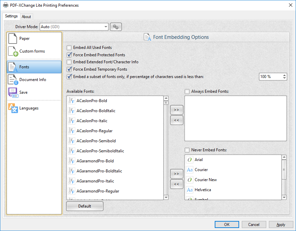The height and width of the screenshot is (231, 296).
Task: Select Document Info in the sidebar
Action: coord(34,80)
